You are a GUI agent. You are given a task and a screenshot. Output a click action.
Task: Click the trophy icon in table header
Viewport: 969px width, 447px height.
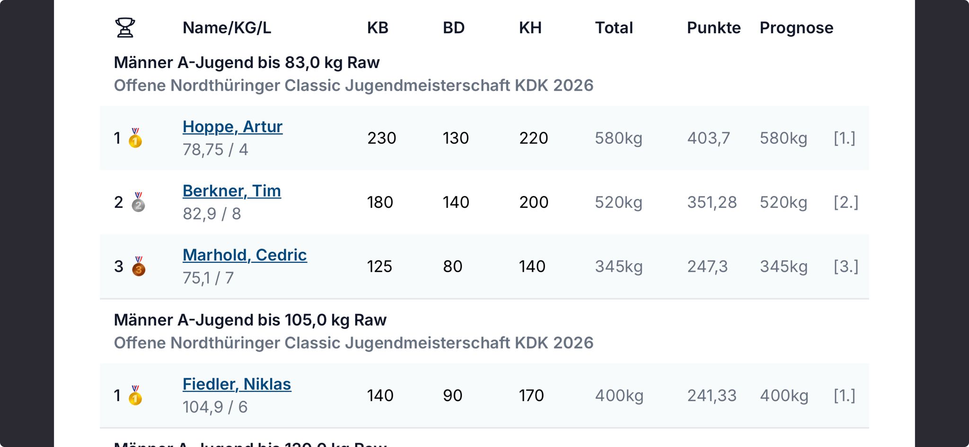(125, 27)
